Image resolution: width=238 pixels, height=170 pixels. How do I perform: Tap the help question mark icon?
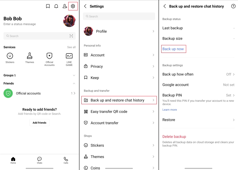(x=233, y=6)
